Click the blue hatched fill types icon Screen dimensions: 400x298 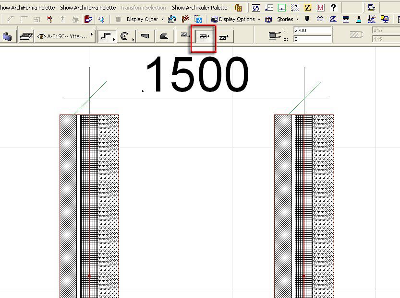pyautogui.click(x=333, y=19)
